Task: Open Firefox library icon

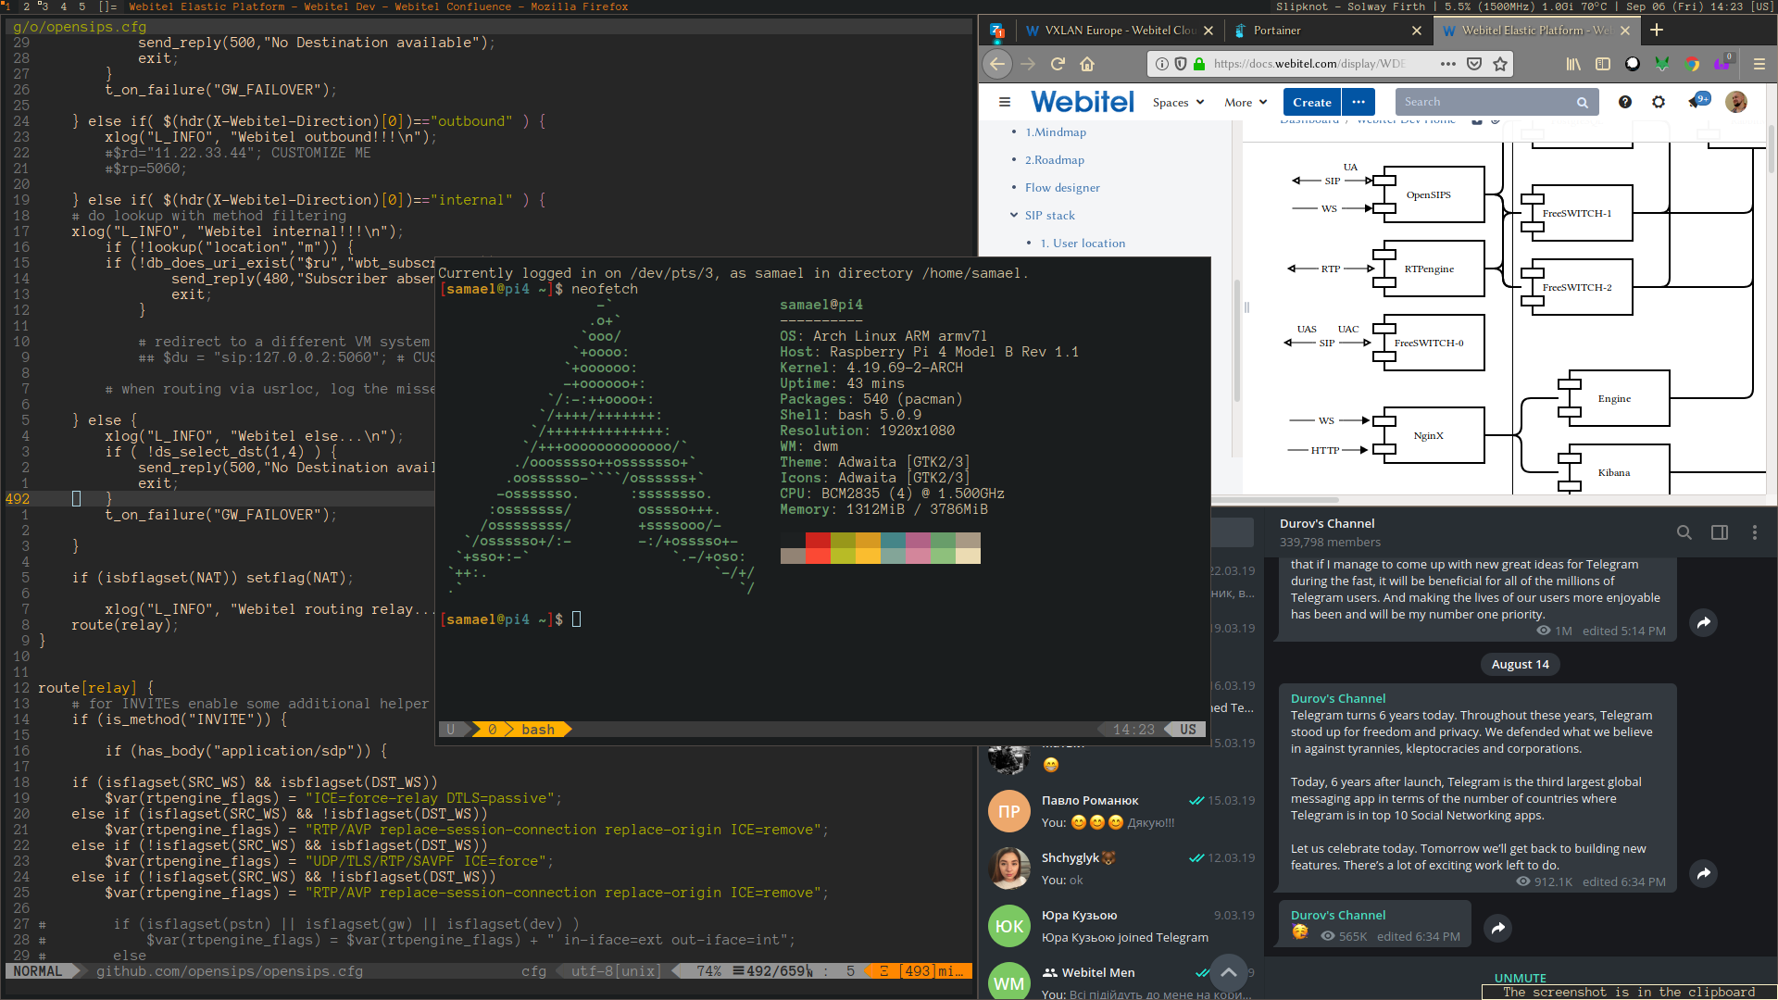Action: (1573, 64)
